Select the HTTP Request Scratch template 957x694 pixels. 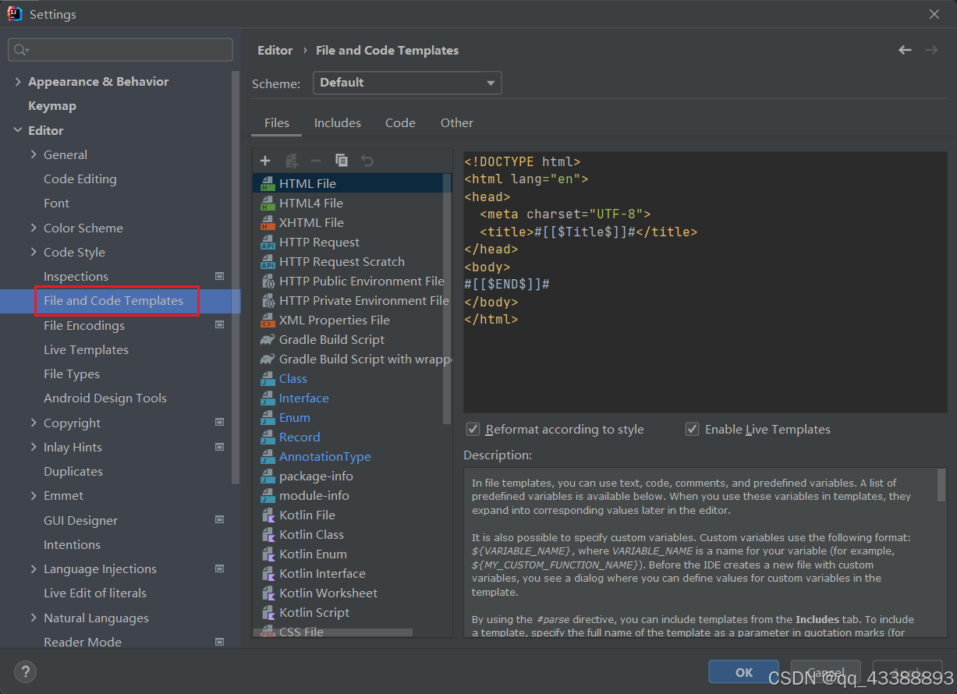point(342,261)
